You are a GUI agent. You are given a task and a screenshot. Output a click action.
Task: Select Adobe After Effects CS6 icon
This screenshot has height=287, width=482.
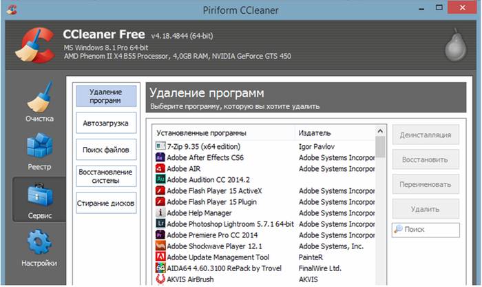(160, 157)
